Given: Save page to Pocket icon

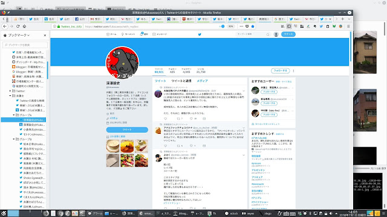Looking at the screenshot, I should click(247, 27).
